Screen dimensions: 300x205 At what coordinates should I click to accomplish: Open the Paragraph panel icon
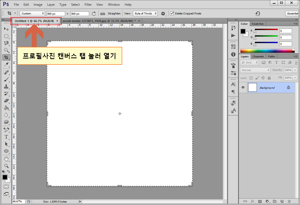tap(233, 92)
